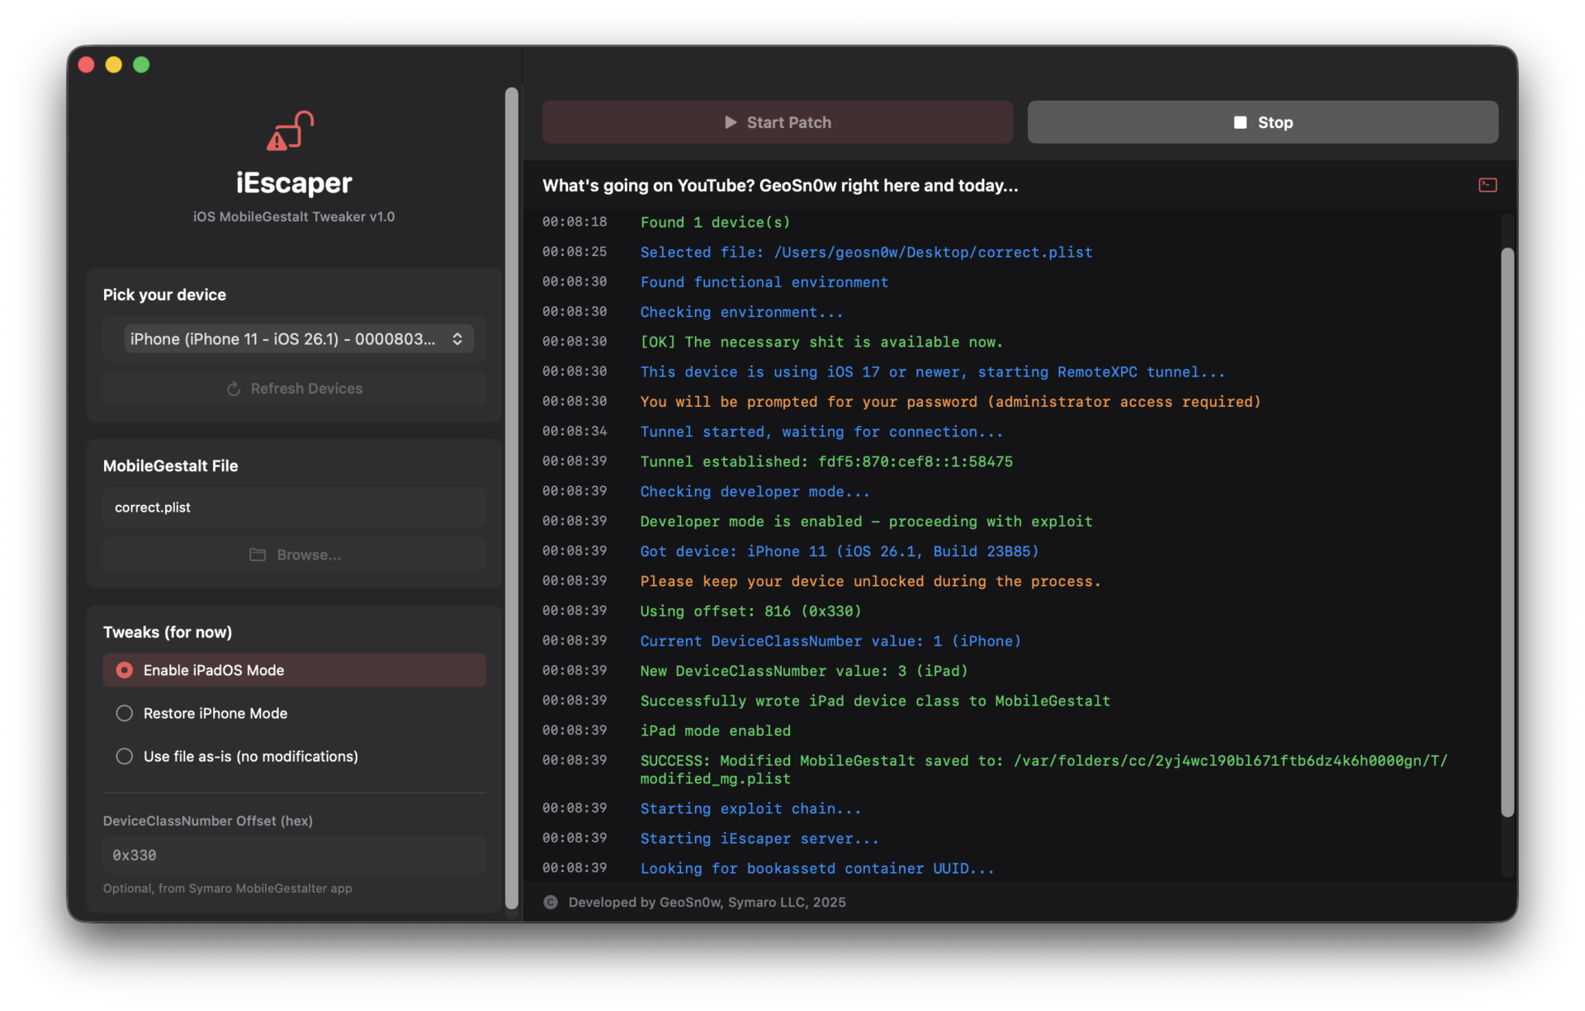Image resolution: width=1585 pixels, height=1011 pixels.
Task: Click the Browse... button
Action: click(295, 555)
